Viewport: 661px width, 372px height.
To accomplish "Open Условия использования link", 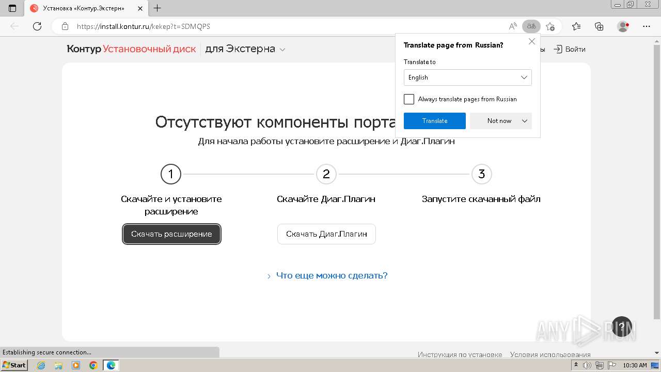I will point(550,354).
